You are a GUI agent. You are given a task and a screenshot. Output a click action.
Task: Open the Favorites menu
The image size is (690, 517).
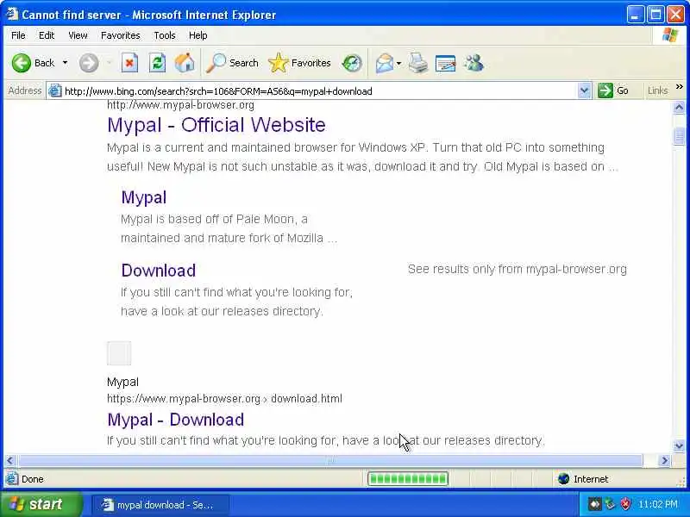(120, 35)
